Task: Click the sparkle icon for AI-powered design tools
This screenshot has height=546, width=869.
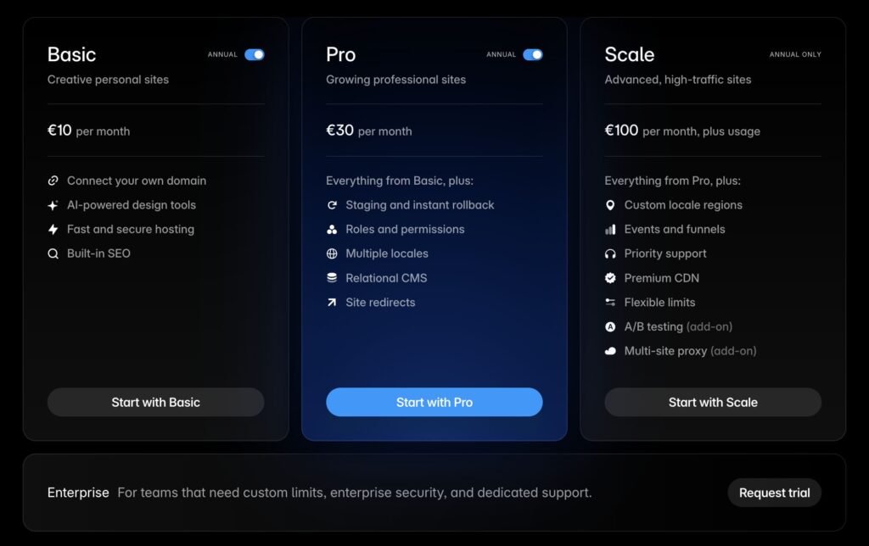Action: (x=53, y=205)
